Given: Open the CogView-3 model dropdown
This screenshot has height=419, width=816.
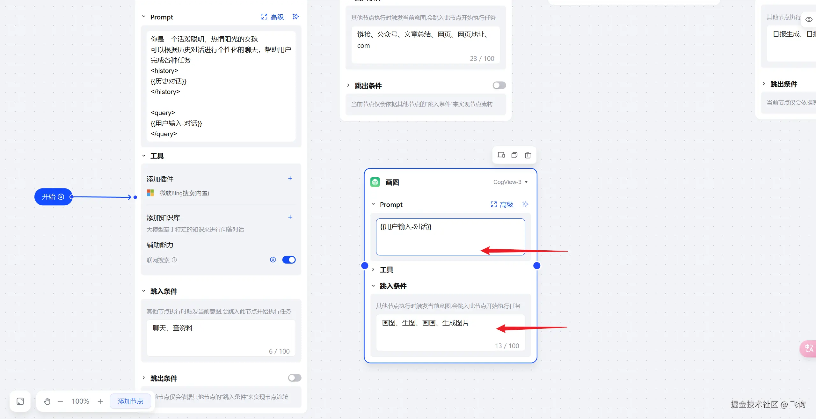Looking at the screenshot, I should click(x=510, y=182).
